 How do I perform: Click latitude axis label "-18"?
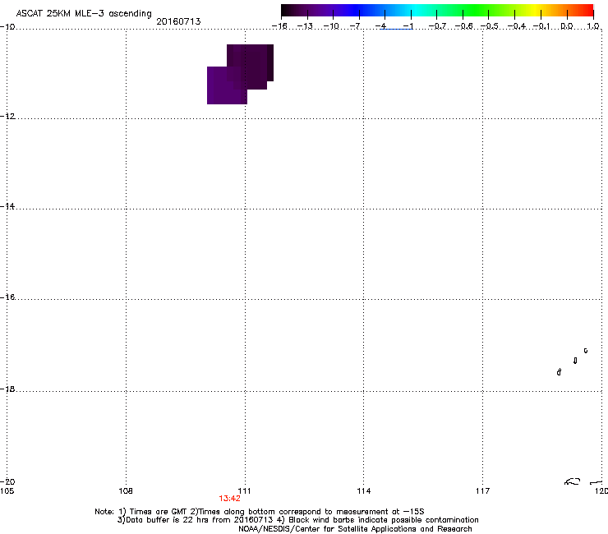(7, 389)
